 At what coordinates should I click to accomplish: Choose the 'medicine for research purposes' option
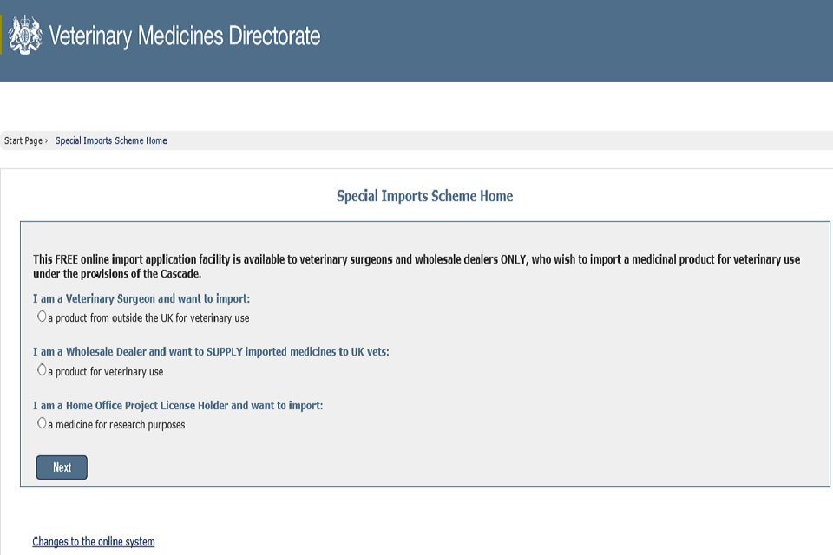point(42,422)
